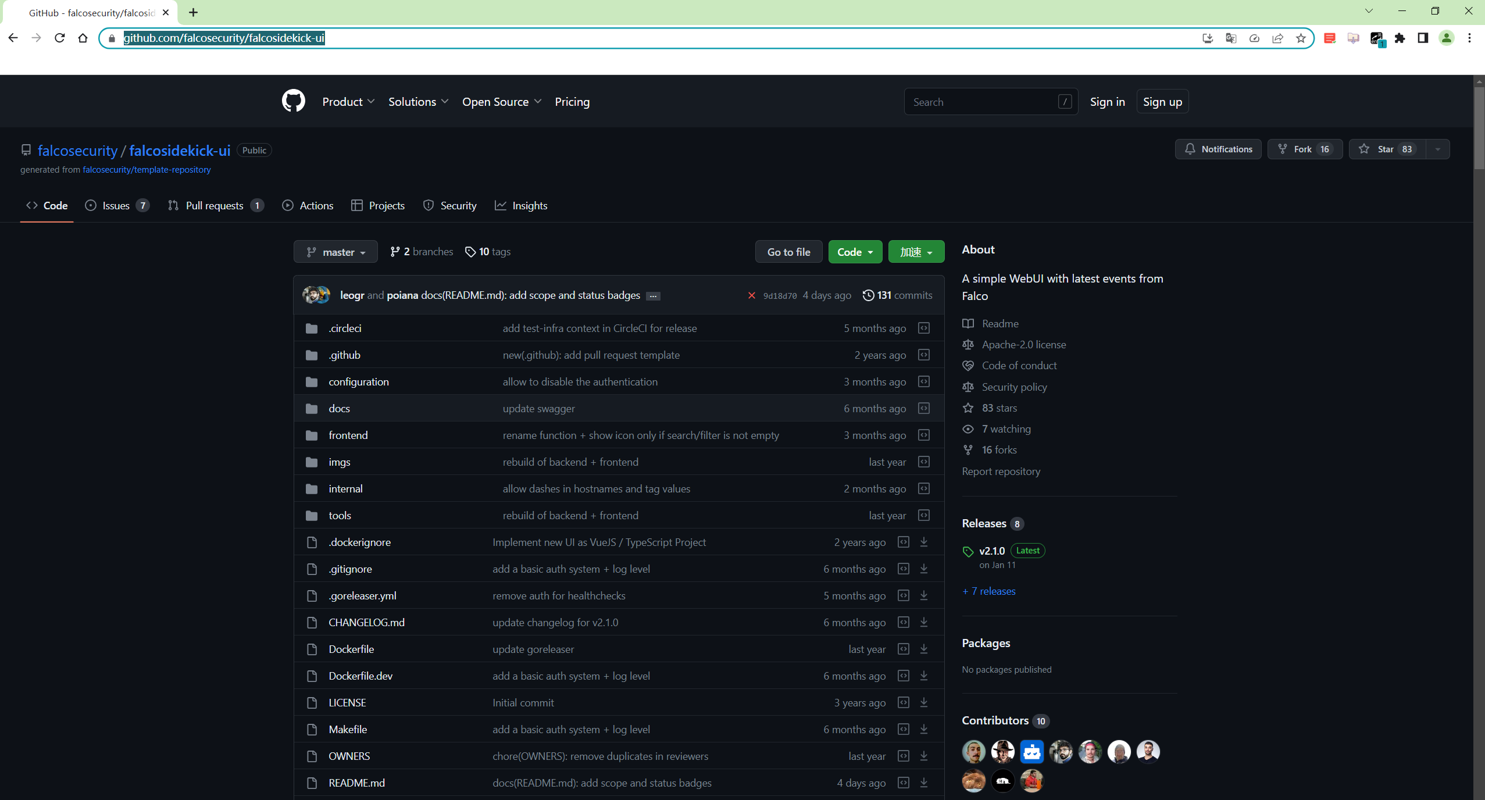Open the master branch dropdown
The image size is (1485, 800).
[x=335, y=252]
